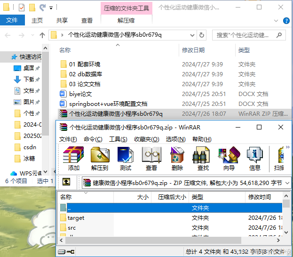
Task: Open the View (查看) toolbar icon in WinRAR
Action: tap(151, 159)
